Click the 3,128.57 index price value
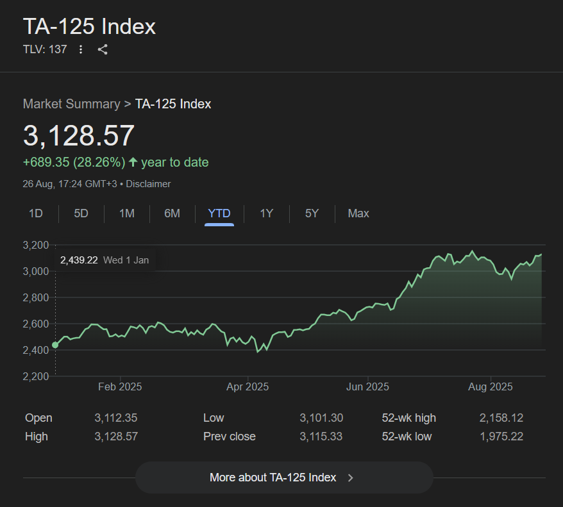 (79, 136)
